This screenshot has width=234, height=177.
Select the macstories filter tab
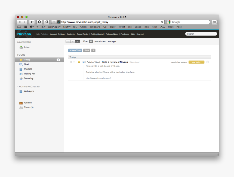[x=100, y=41]
